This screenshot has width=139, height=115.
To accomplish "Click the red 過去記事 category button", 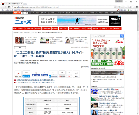I will (95, 29).
